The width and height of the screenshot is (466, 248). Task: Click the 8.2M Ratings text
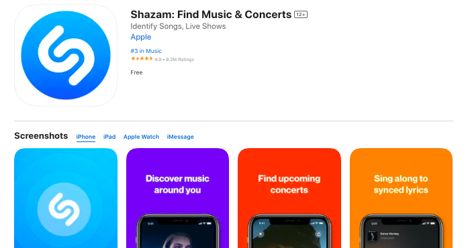click(180, 60)
